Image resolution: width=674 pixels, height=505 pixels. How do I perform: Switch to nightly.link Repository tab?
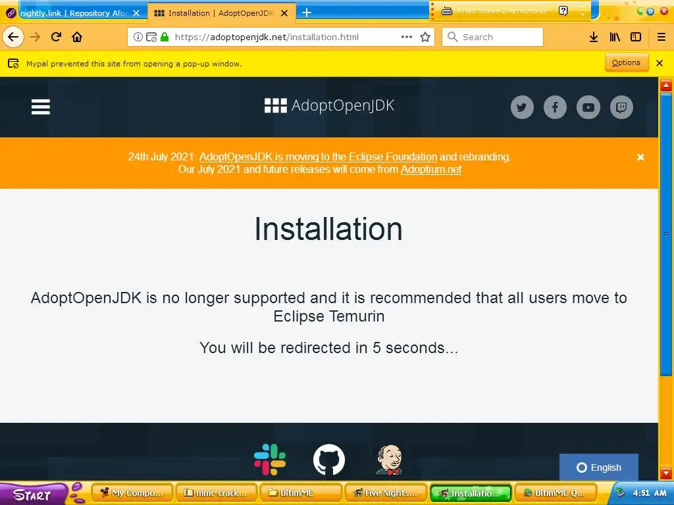(73, 13)
